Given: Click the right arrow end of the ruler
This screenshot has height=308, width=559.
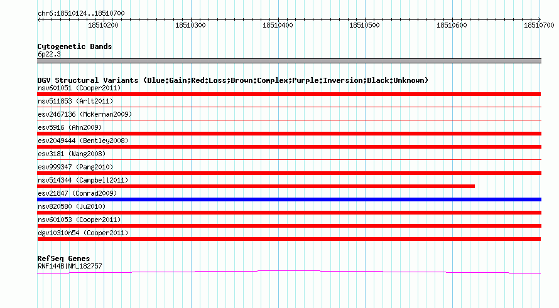Looking at the screenshot, I should point(539,19).
